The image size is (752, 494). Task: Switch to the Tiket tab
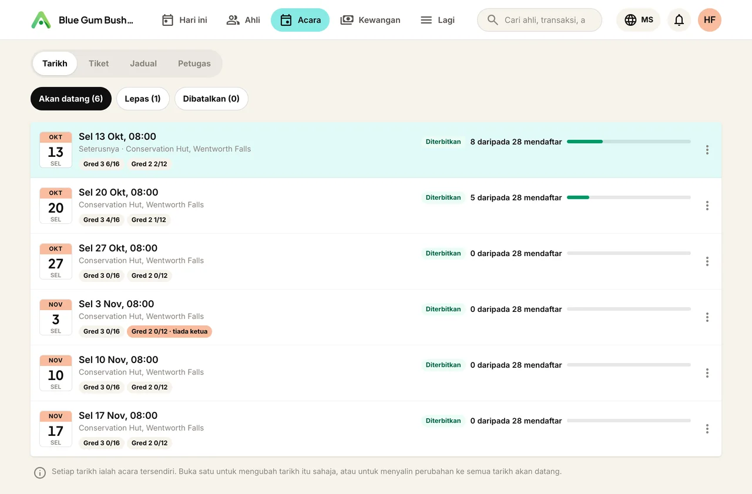pos(99,63)
